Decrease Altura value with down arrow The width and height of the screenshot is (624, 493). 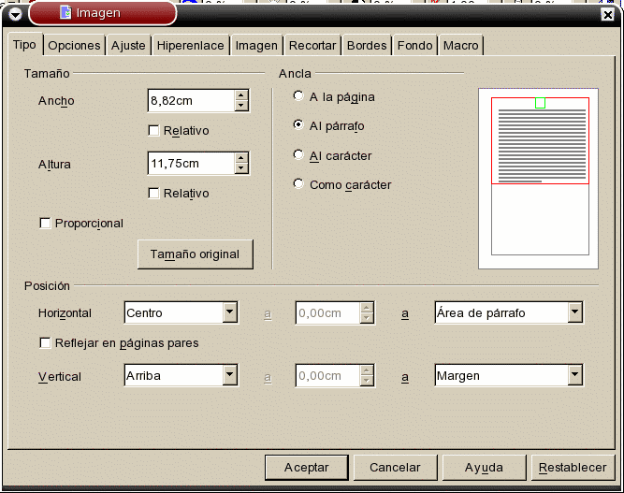(241, 169)
